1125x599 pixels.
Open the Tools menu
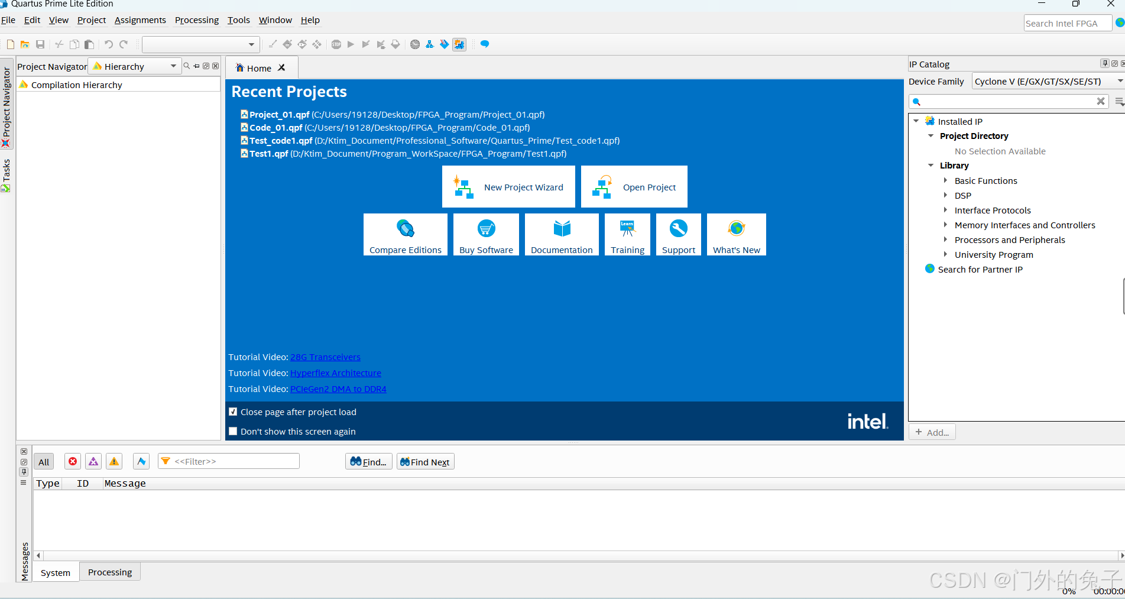(239, 20)
